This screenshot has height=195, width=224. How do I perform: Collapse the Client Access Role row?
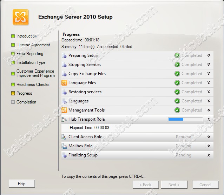pos(209,137)
